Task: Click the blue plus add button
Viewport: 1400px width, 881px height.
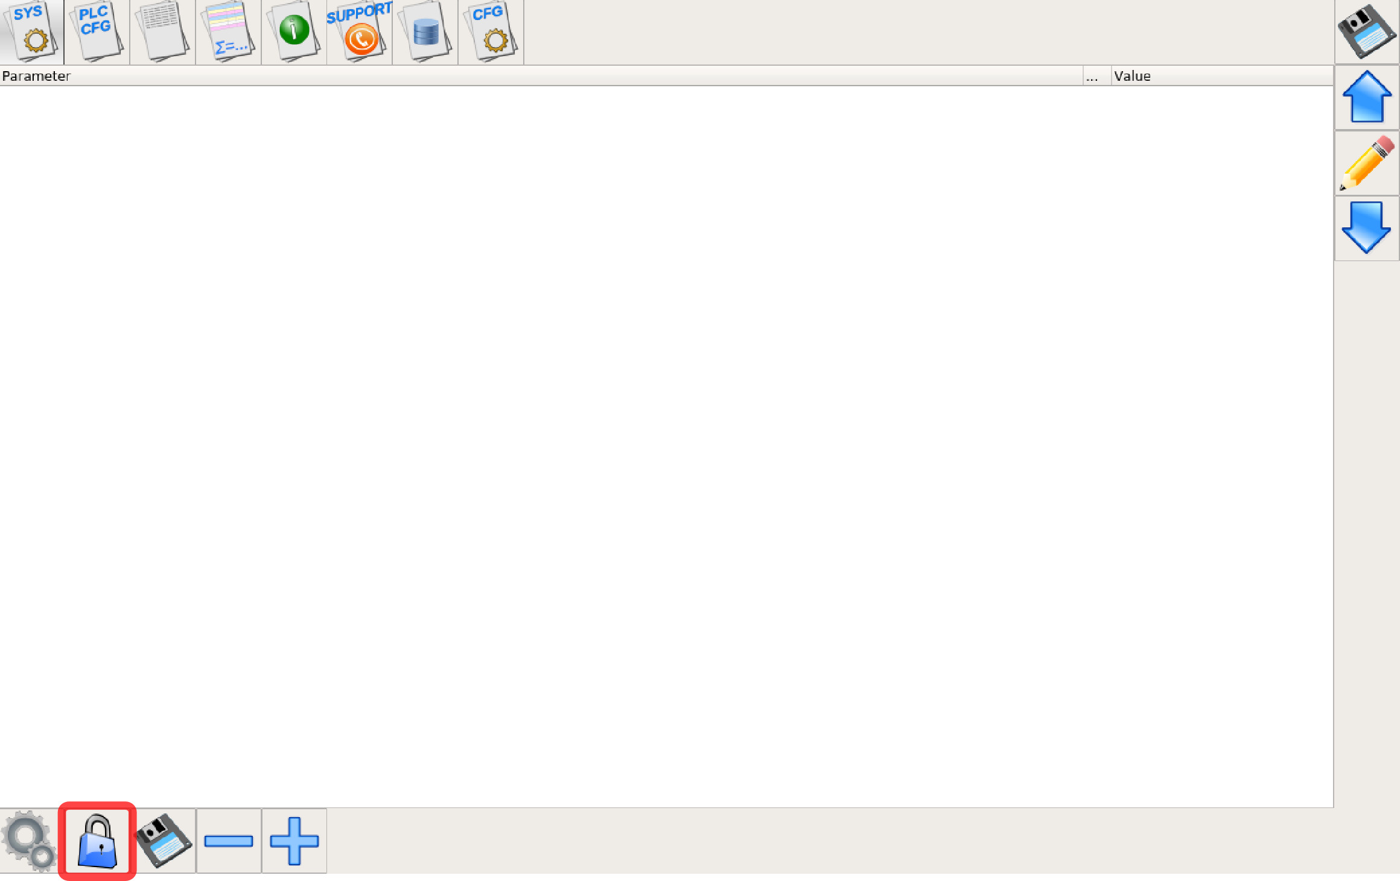Action: (x=294, y=841)
